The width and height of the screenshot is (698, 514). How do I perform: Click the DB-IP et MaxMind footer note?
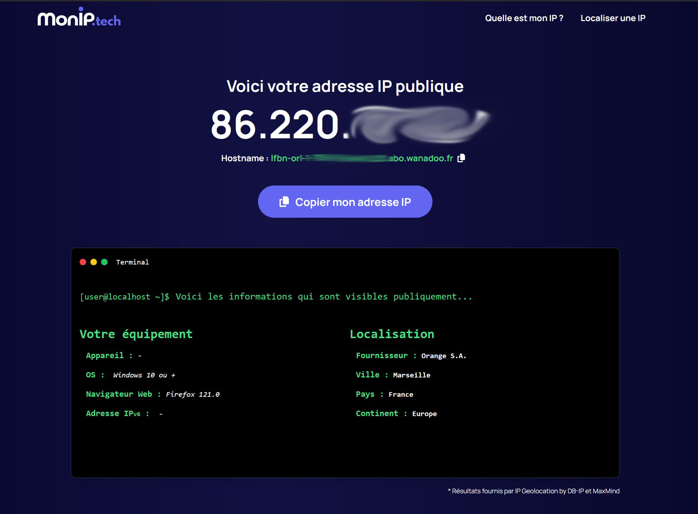click(534, 491)
